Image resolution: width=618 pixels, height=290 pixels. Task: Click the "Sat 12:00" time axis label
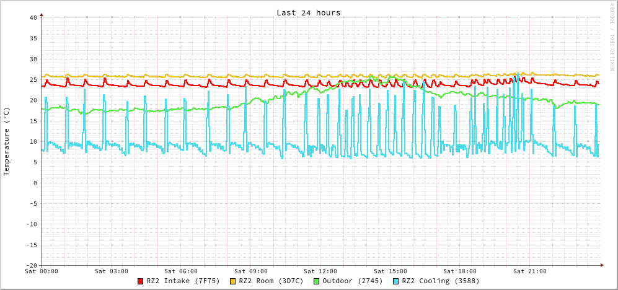click(x=320, y=271)
